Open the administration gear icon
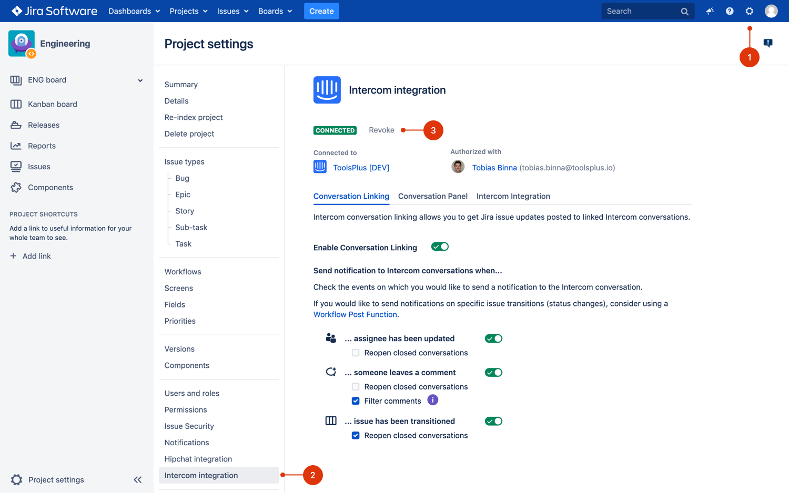The height and width of the screenshot is (493, 789). pyautogui.click(x=750, y=11)
